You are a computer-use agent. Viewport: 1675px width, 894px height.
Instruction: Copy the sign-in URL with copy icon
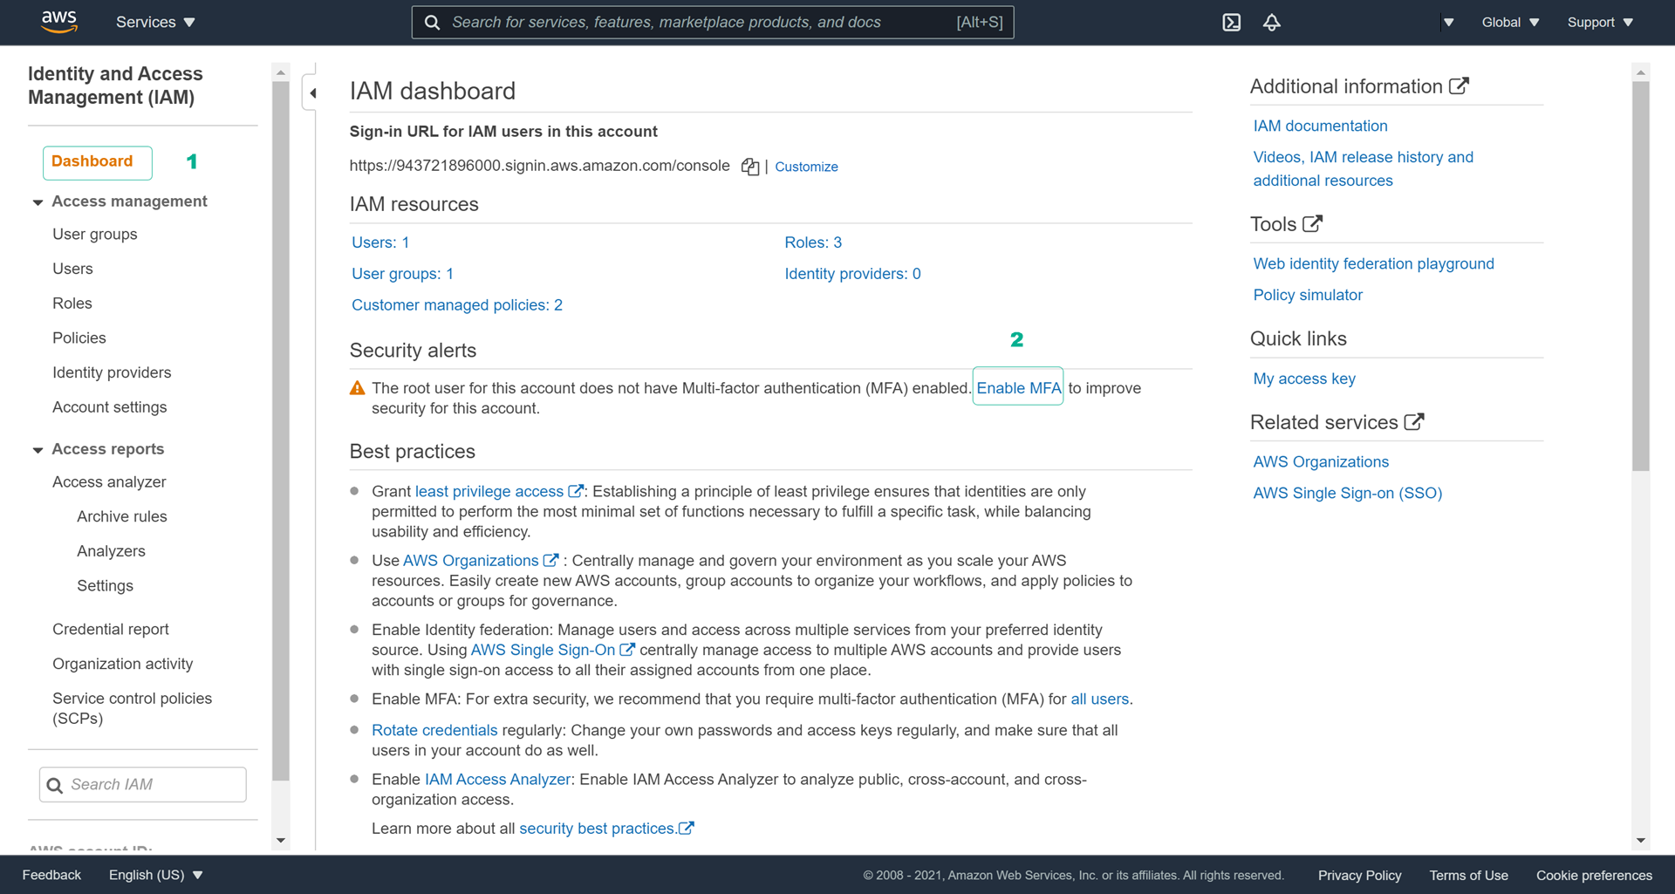coord(749,167)
